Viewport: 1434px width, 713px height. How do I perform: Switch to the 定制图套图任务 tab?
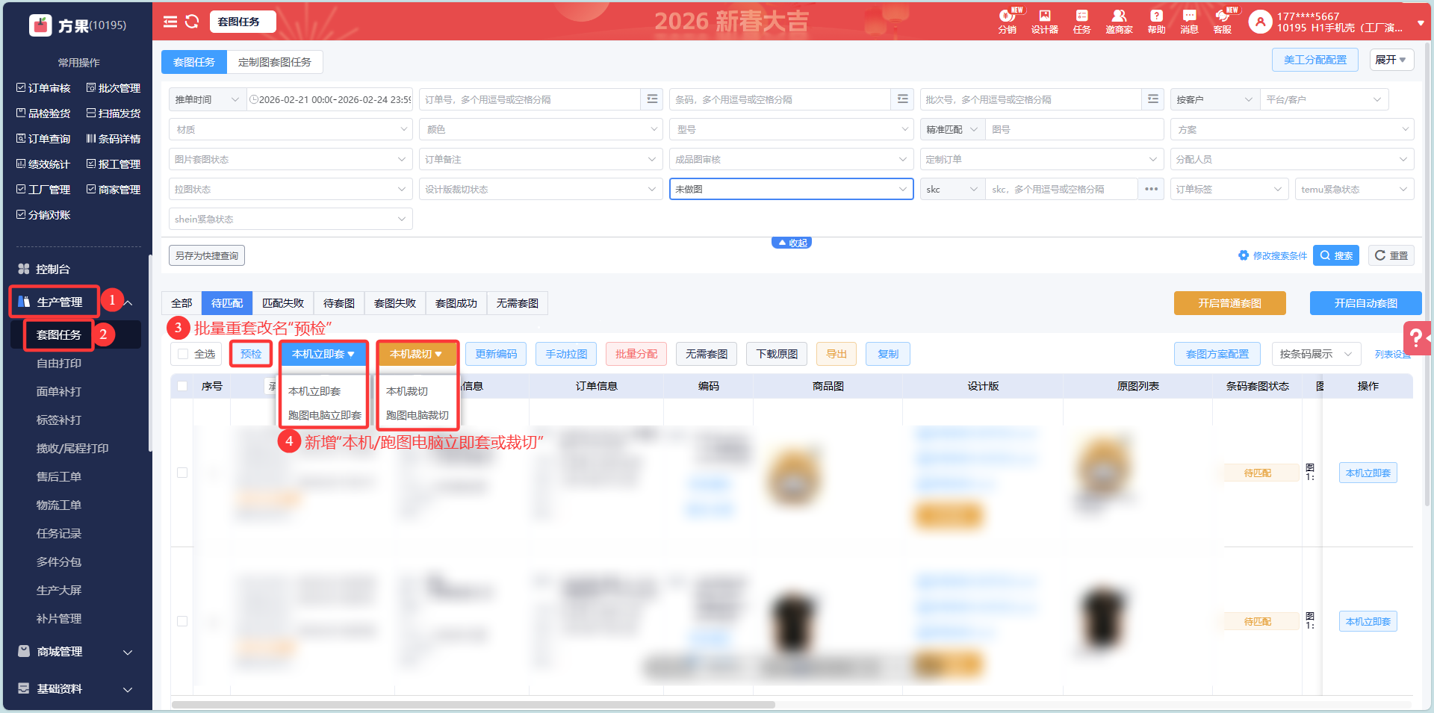pos(275,62)
